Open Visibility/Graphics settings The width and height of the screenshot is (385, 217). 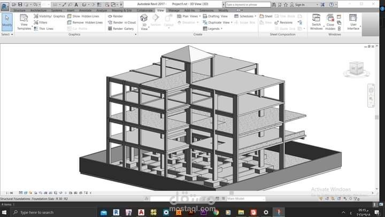(x=49, y=16)
